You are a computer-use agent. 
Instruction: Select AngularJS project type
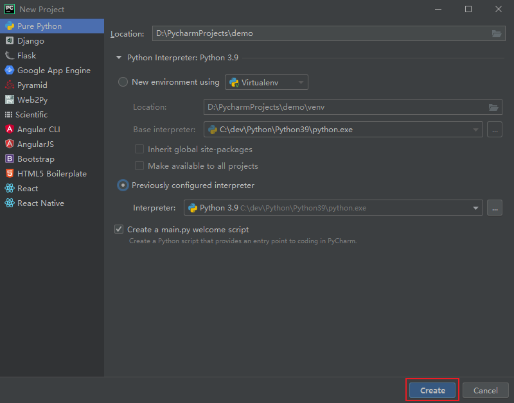pyautogui.click(x=52, y=144)
